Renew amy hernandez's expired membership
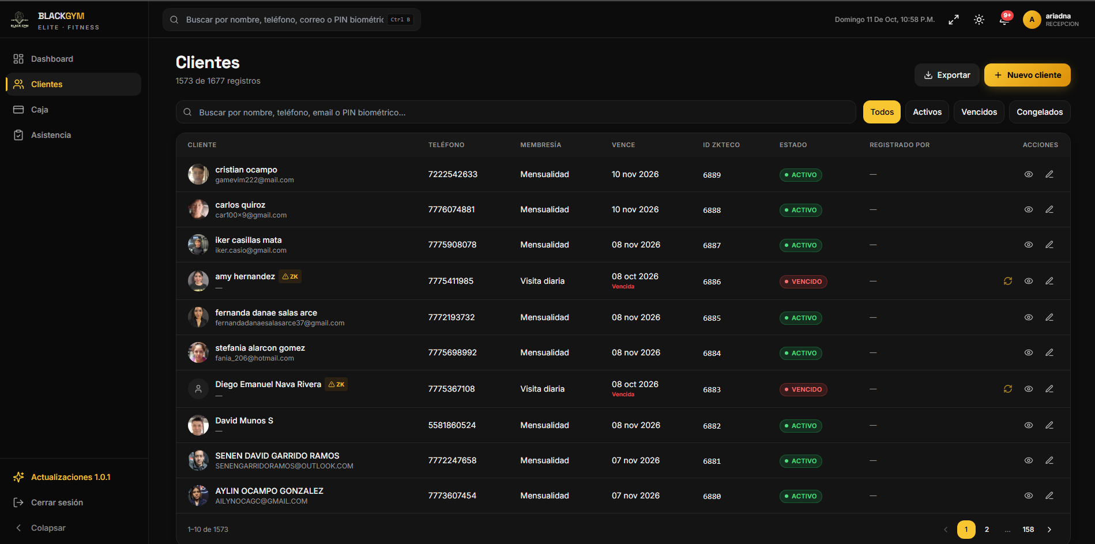The image size is (1095, 544). [x=1008, y=281]
